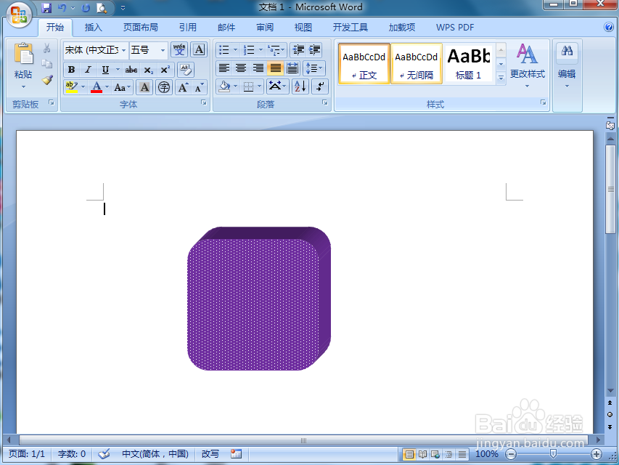This screenshot has width=619, height=465.
Task: Open print preview from the quick toolbar
Action: coord(102,7)
